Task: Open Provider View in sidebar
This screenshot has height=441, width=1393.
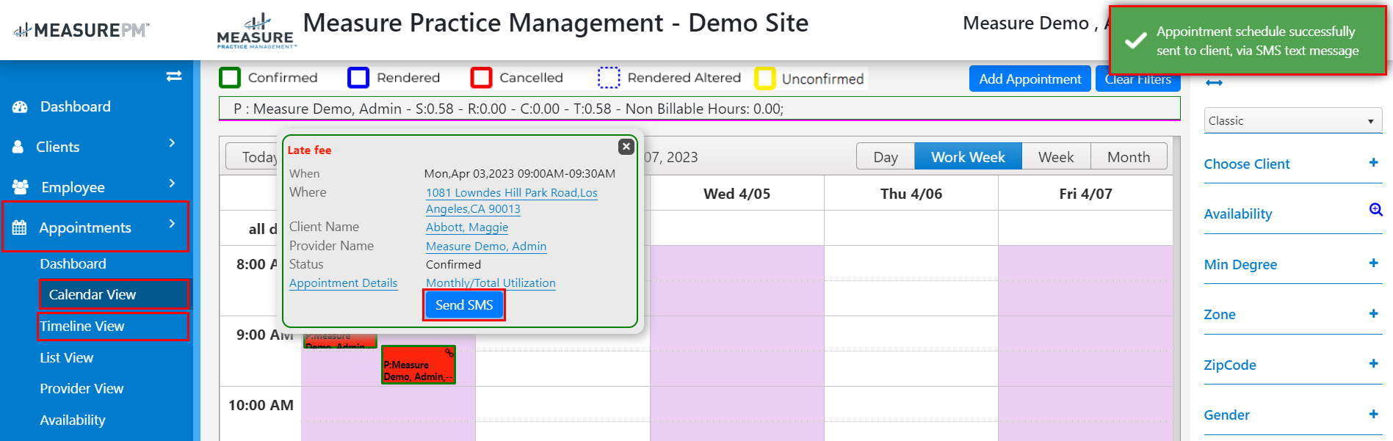Action: point(82,388)
